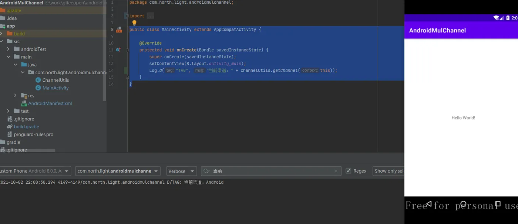Screen dimensions: 518x224
Task: Click the lightbulb intention icon above MainActivity
Action: click(x=134, y=23)
